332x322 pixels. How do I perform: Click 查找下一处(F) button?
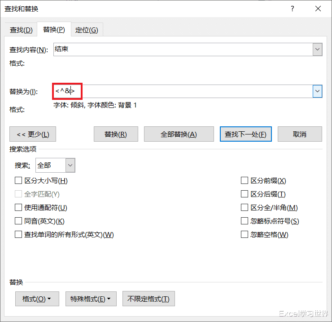pyautogui.click(x=245, y=134)
